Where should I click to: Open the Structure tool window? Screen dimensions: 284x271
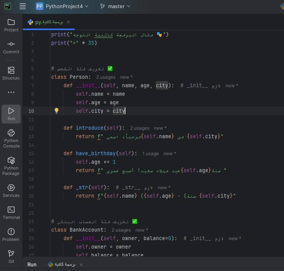coord(11,73)
